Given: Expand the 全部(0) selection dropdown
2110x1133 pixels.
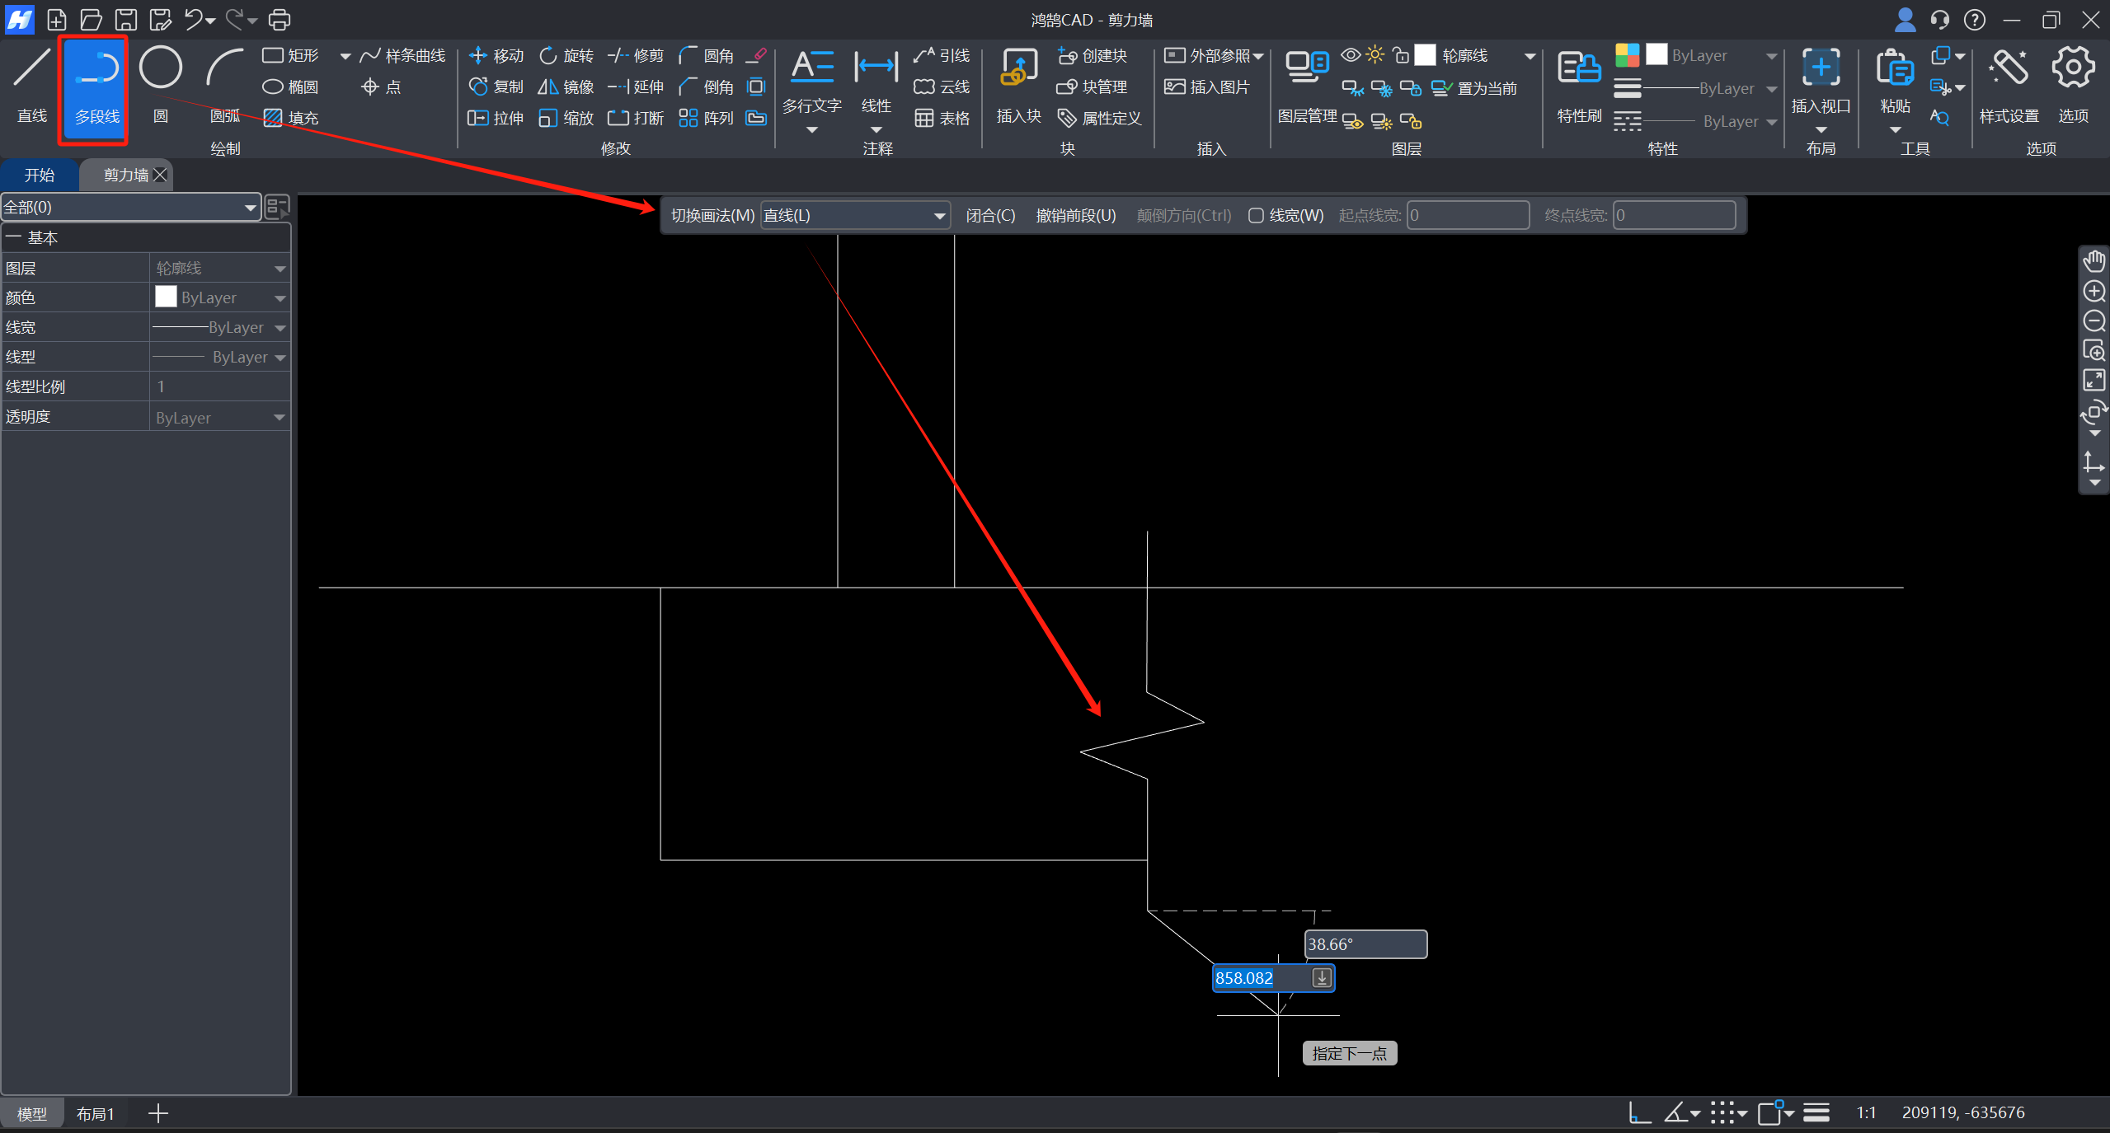Looking at the screenshot, I should coord(130,208).
